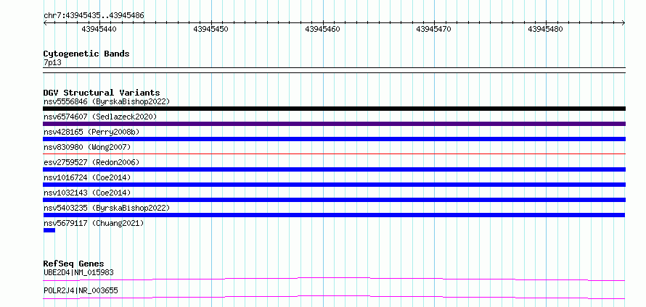Open nsv5556846 (ByrskaBishop2022) label
The width and height of the screenshot is (646, 307).
(107, 101)
